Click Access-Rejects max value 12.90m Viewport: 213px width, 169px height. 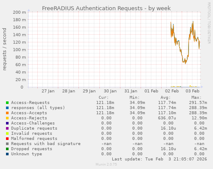tap(199, 118)
